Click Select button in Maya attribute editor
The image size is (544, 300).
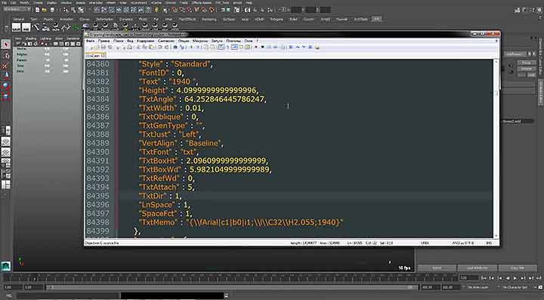(x=437, y=268)
